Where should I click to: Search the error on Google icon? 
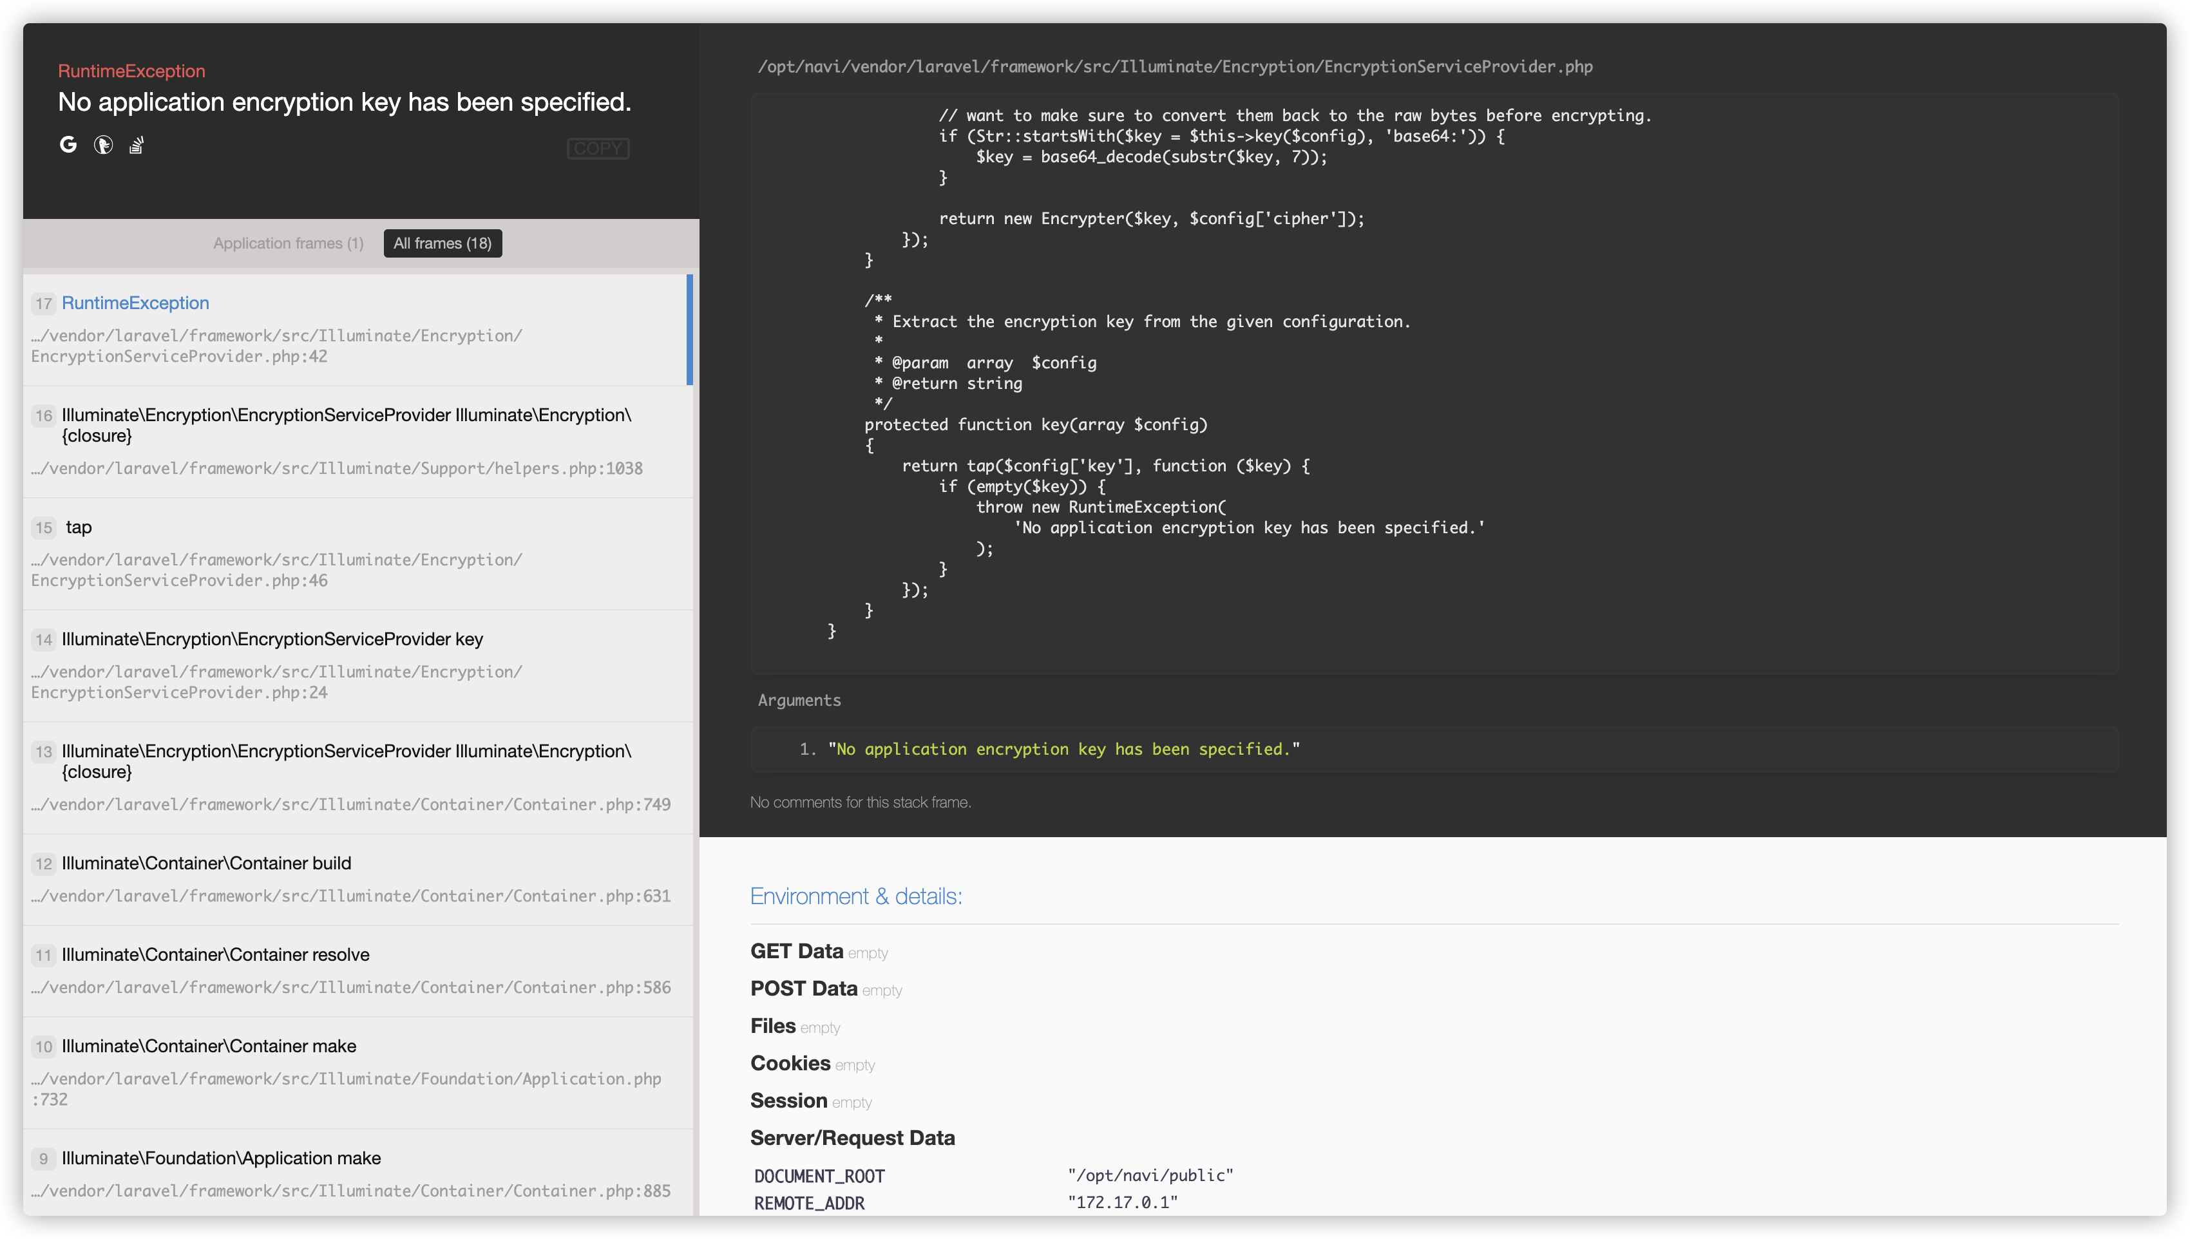pyautogui.click(x=68, y=145)
